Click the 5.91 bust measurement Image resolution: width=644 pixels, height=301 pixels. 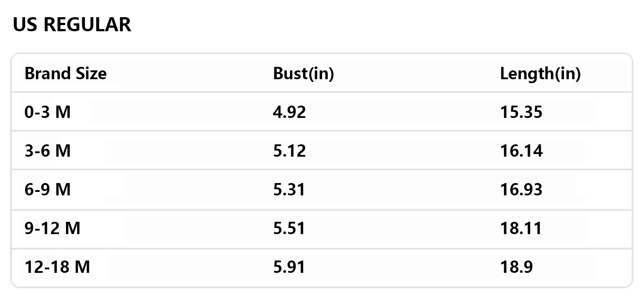pyautogui.click(x=289, y=267)
